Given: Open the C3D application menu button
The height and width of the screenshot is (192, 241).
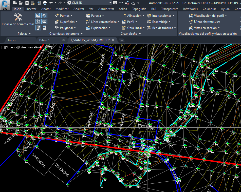Looking at the screenshot, I should point(5,5).
